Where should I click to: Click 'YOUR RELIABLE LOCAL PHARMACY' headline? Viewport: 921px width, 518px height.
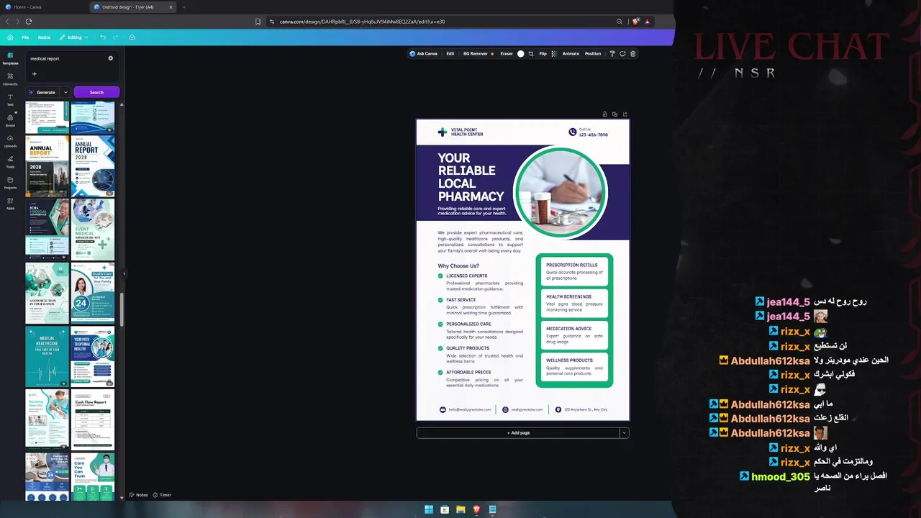(x=471, y=177)
